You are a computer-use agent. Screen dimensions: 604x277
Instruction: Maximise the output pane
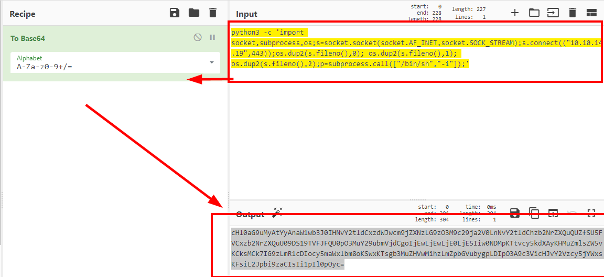[591, 213]
